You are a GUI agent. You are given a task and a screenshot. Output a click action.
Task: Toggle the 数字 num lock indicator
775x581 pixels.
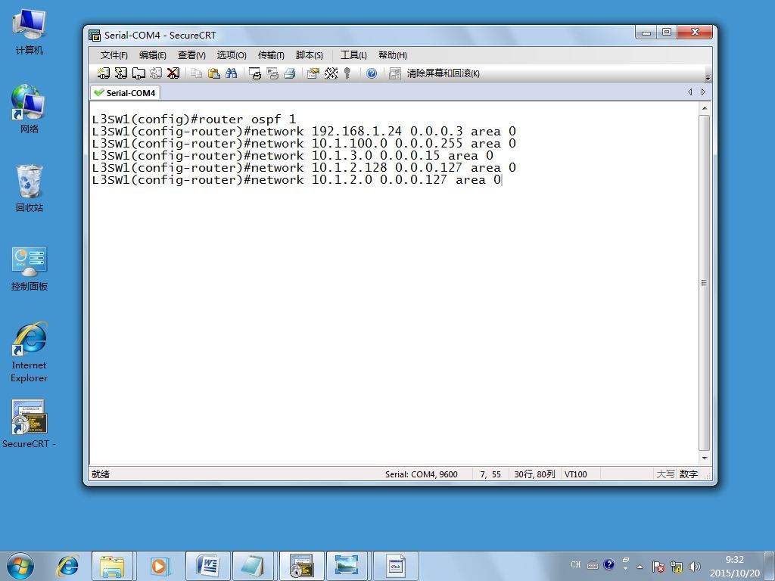point(688,474)
